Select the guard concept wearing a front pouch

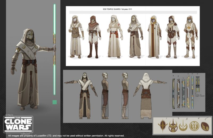76,37
